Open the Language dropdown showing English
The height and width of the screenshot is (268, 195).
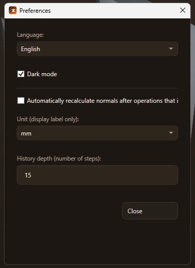pyautogui.click(x=97, y=49)
